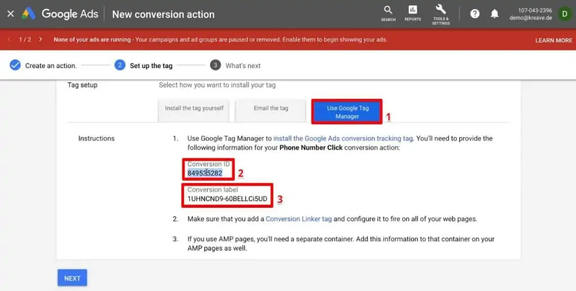Click the Instructions label
This screenshot has width=576, height=291.
coord(96,138)
